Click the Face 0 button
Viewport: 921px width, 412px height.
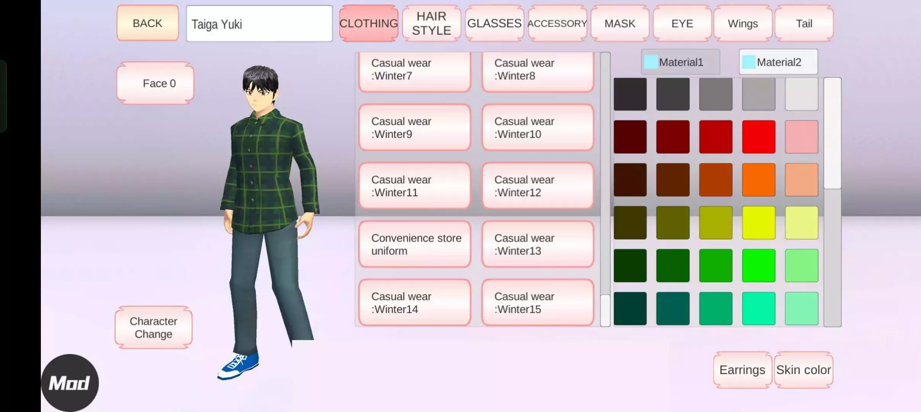click(155, 83)
